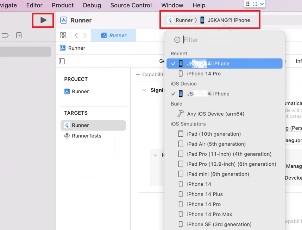Select the Runner editor tab
The image size is (302, 230).
[x=113, y=36]
